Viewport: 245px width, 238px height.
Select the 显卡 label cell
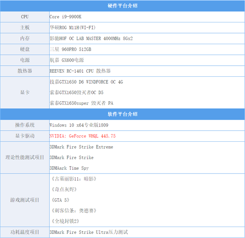click(x=24, y=92)
